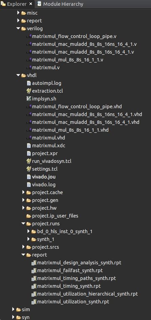Collapse the verilog folder

[19, 29]
